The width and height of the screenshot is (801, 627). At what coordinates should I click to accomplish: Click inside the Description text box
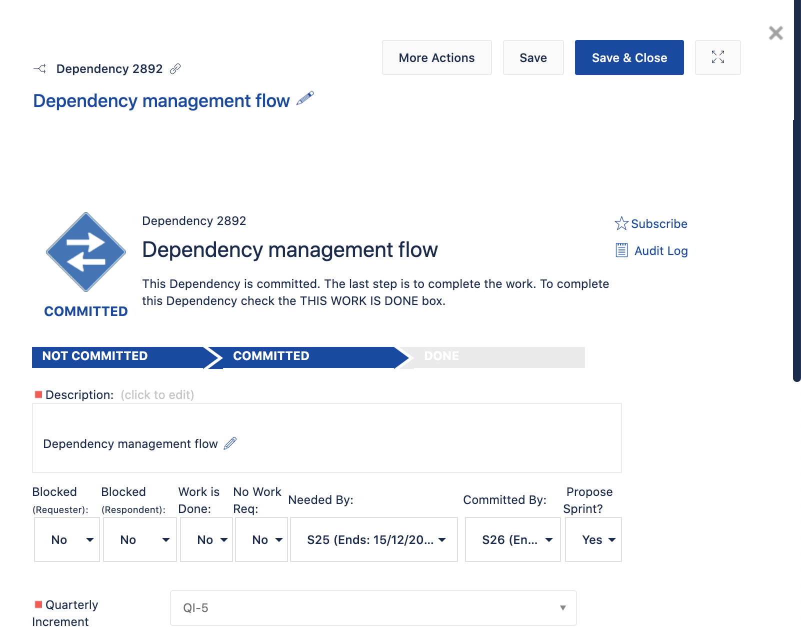(x=327, y=438)
